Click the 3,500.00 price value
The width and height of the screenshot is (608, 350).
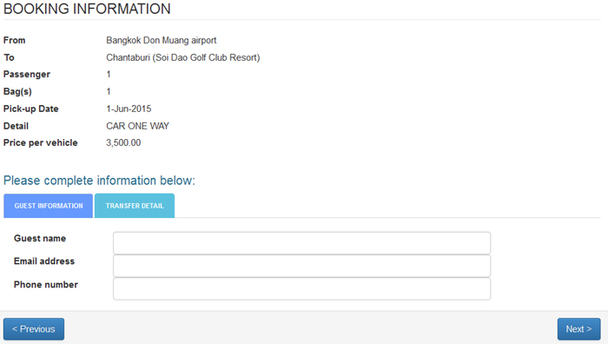pyautogui.click(x=123, y=143)
